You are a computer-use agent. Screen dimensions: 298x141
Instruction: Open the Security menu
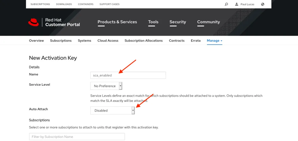(178, 22)
